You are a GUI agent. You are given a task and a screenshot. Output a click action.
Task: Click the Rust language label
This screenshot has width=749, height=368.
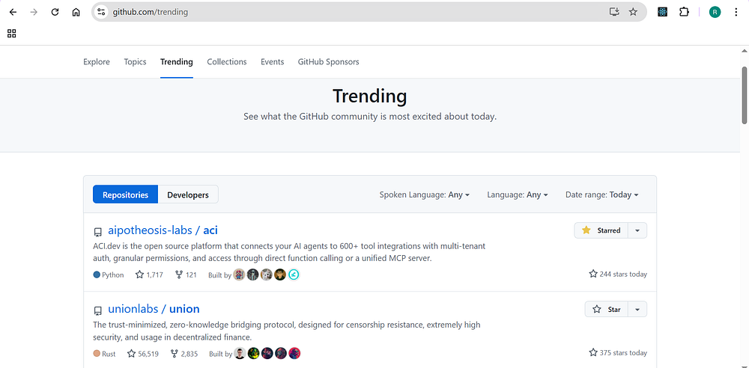pos(105,354)
